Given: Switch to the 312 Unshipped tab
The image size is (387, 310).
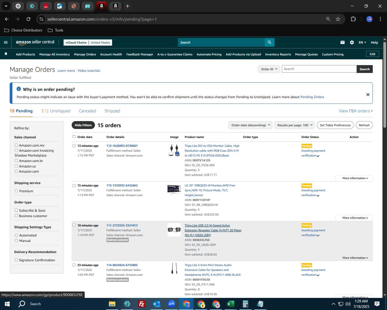Looking at the screenshot, I should coord(56,111).
